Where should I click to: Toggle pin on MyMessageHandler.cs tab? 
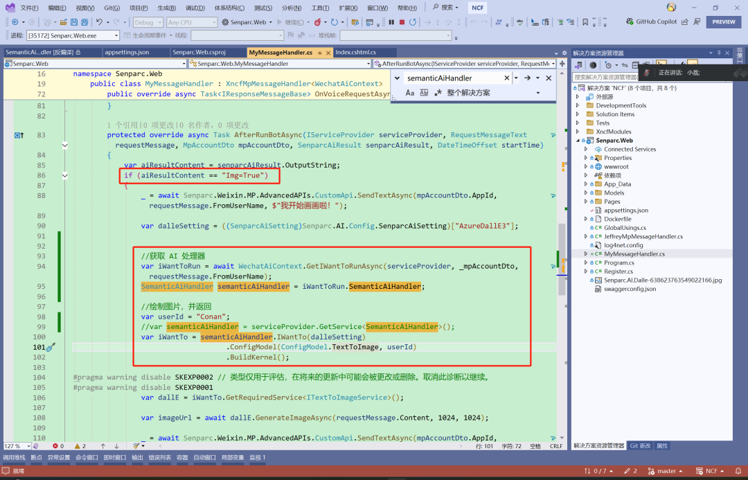pyautogui.click(x=319, y=53)
